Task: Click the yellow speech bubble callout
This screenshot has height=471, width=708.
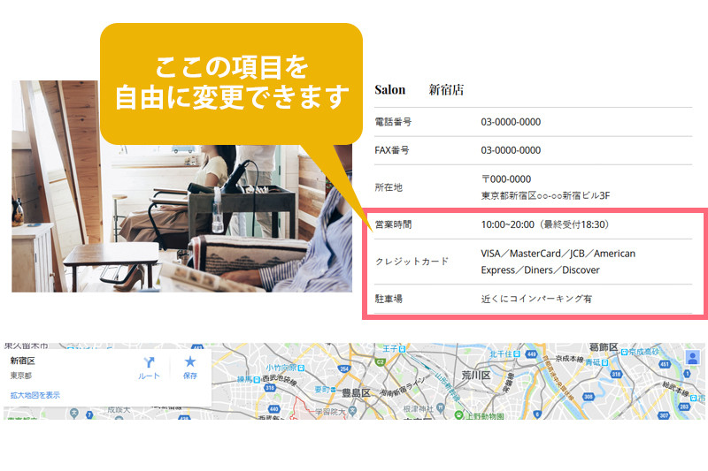Action: click(232, 82)
